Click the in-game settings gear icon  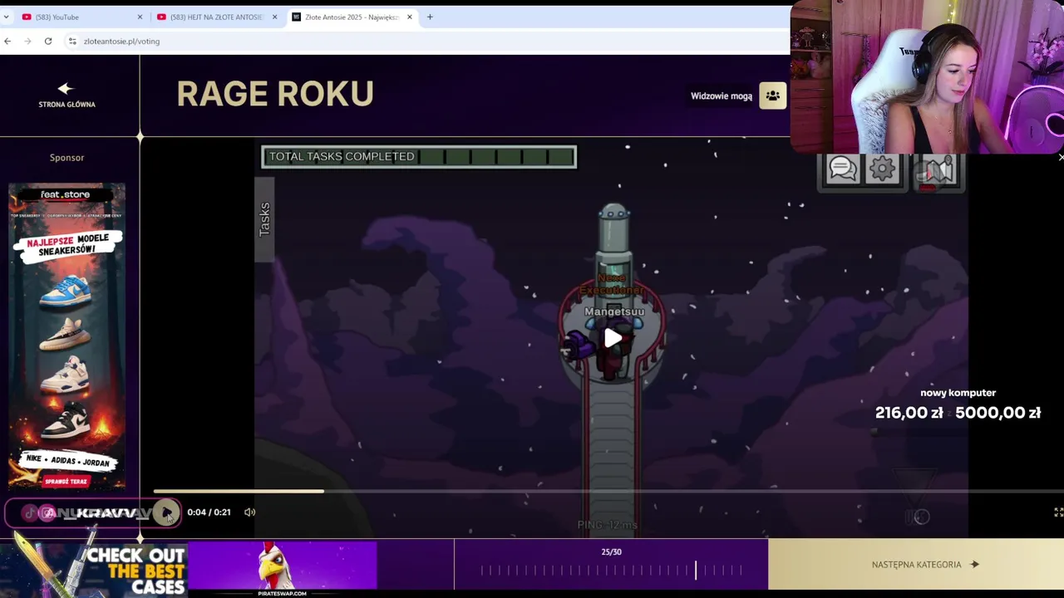pos(882,169)
